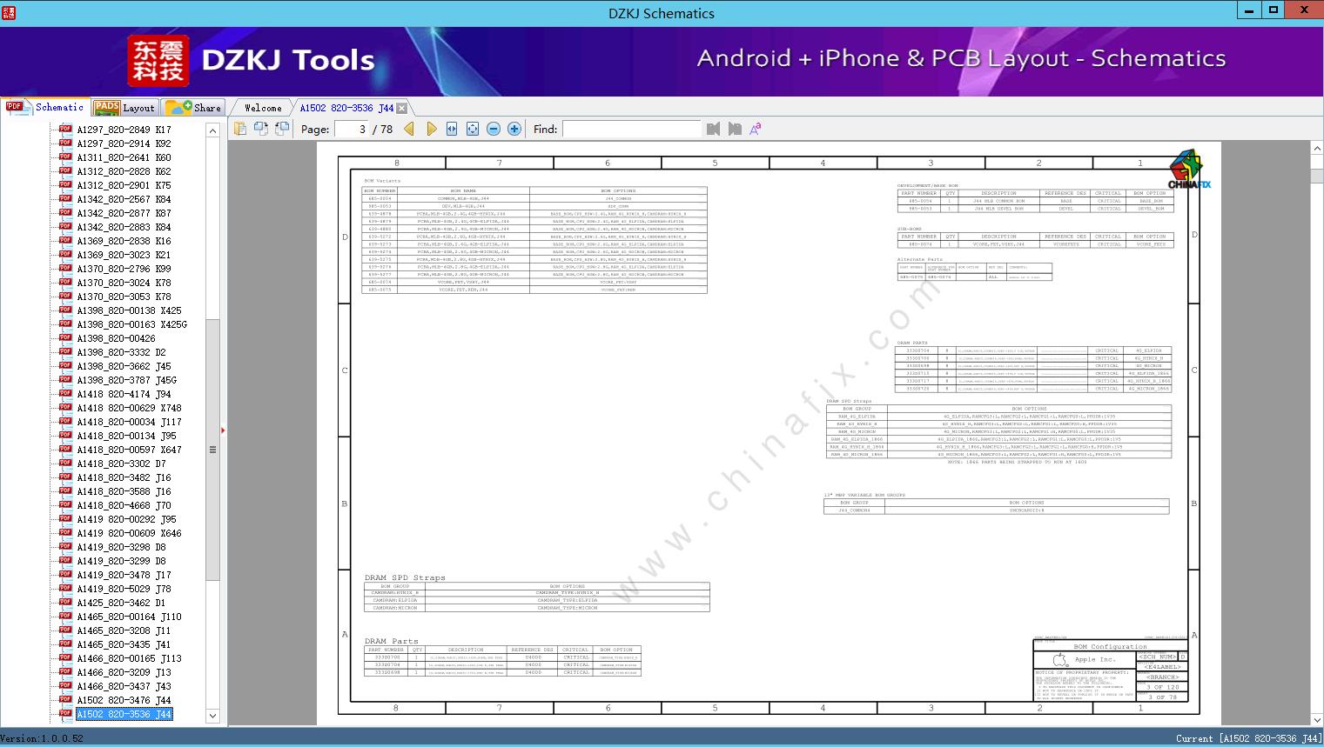Open A1312_820-2901 K75 schematic
This screenshot has width=1324, height=747.
pyautogui.click(x=124, y=185)
